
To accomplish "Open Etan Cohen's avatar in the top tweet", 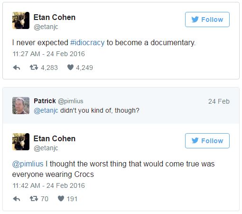I will [x=21, y=20].
